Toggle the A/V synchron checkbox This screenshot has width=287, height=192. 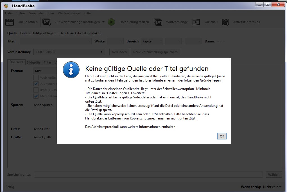(x=36, y=84)
